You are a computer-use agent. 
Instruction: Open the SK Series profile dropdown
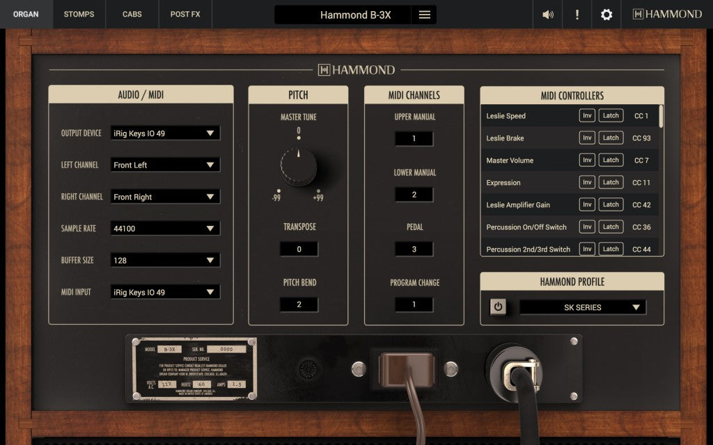click(x=583, y=307)
